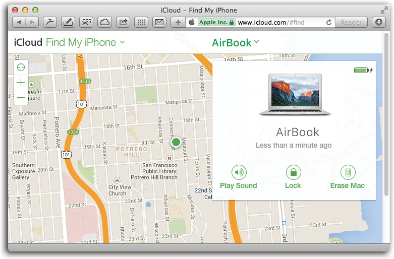Click the Apple Inc. secure certificate badge
The image size is (394, 259).
pos(216,22)
